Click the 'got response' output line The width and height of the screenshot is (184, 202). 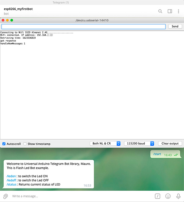[8, 41]
